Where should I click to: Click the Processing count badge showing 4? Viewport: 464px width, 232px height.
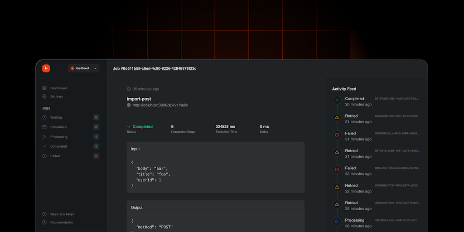click(x=96, y=137)
